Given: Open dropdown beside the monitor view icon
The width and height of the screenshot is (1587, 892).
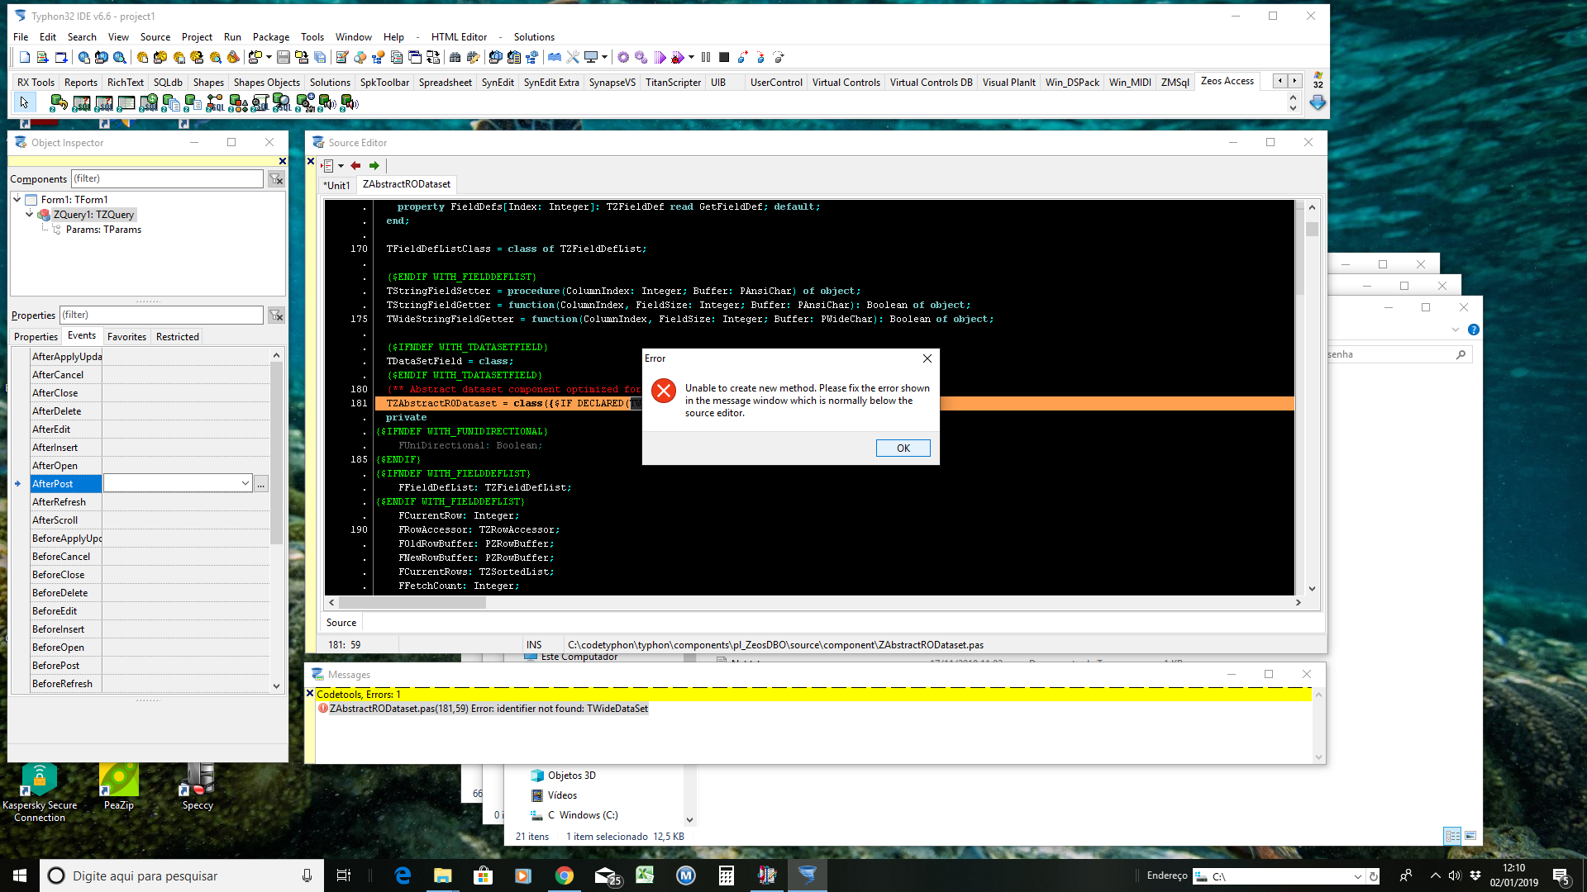Looking at the screenshot, I should click(605, 58).
